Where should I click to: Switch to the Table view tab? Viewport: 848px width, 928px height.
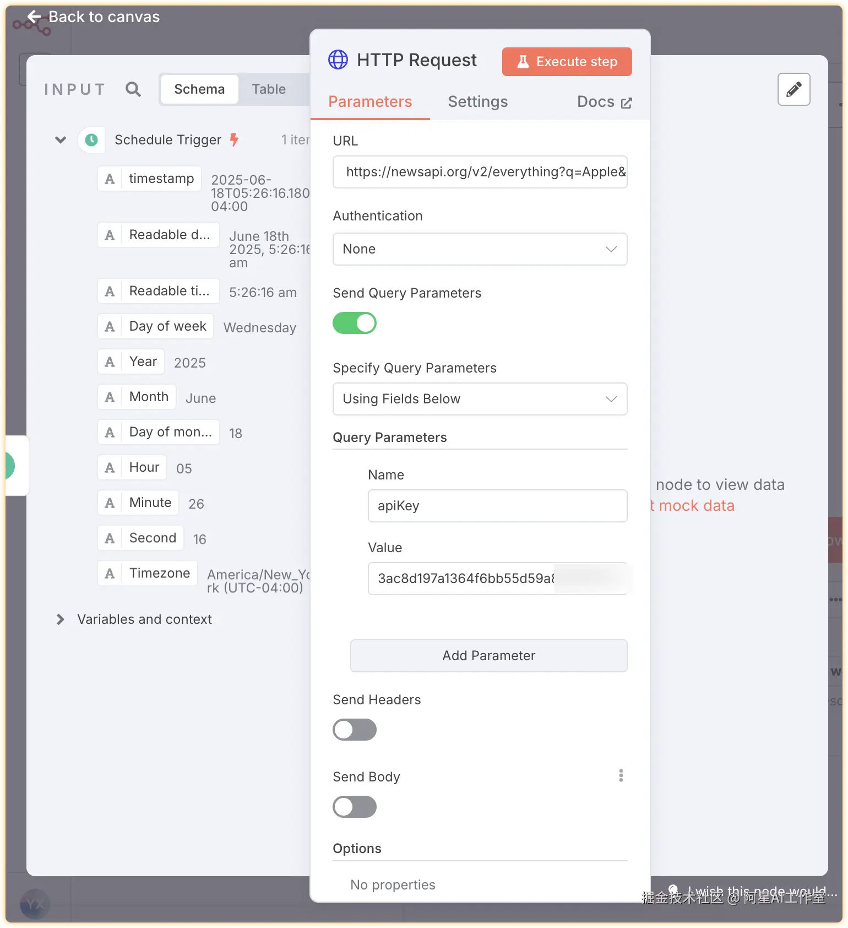point(269,89)
